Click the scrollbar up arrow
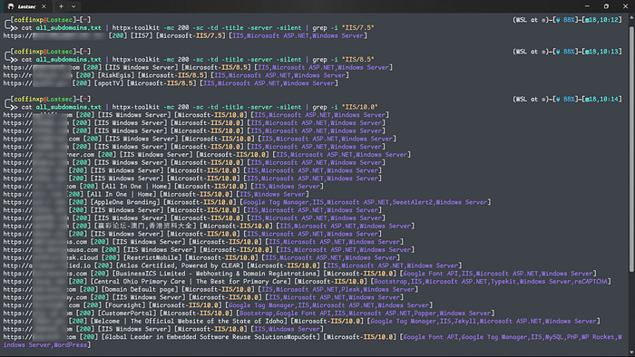635x357 pixels. (x=631, y=17)
